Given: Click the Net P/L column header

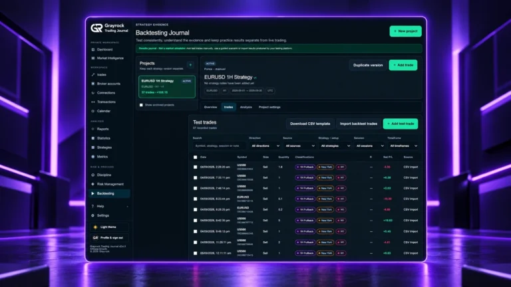Looking at the screenshot, I should pos(388,157).
